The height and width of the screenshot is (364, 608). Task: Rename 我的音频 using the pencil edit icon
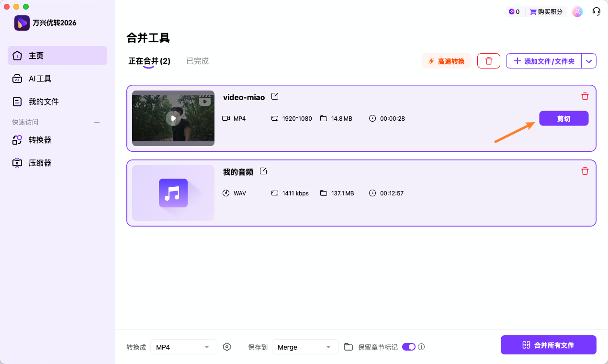[263, 171]
